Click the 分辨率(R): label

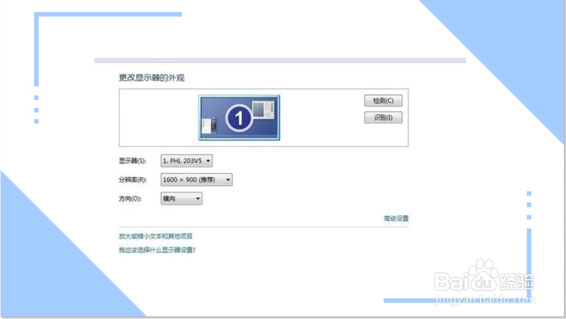[132, 180]
